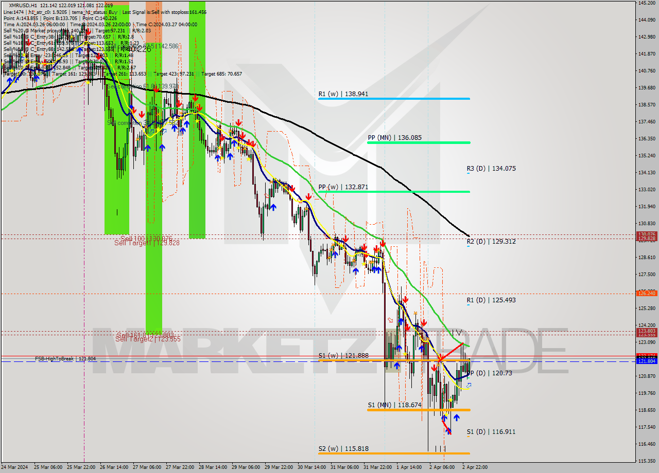Click the 136.350 price axis value
The width and height of the screenshot is (659, 473).
point(646,139)
